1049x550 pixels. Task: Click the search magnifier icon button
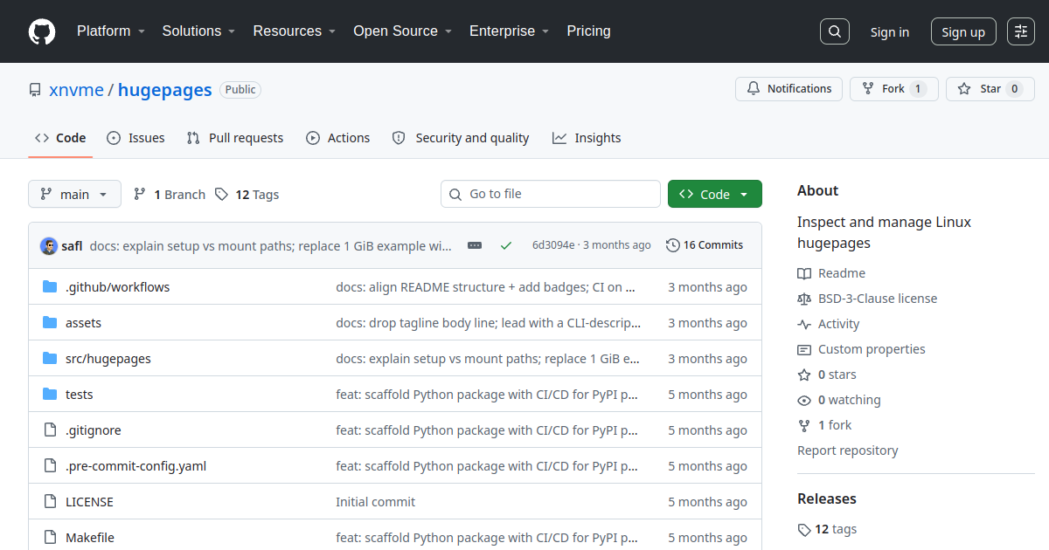click(x=835, y=31)
